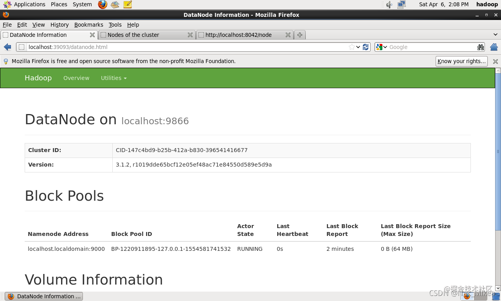
Task: Bookmark this page with the star icon
Action: [352, 47]
